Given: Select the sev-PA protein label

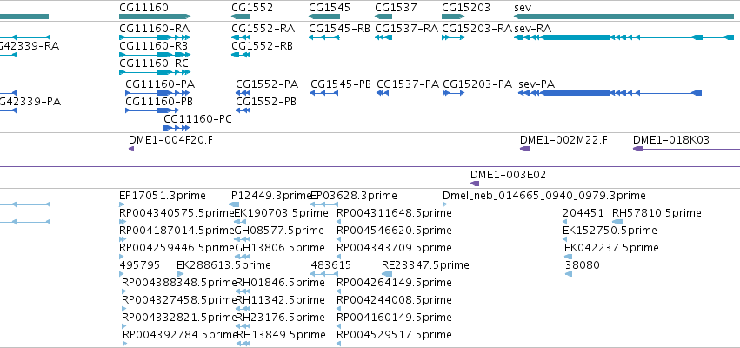Looking at the screenshot, I should coord(537,84).
